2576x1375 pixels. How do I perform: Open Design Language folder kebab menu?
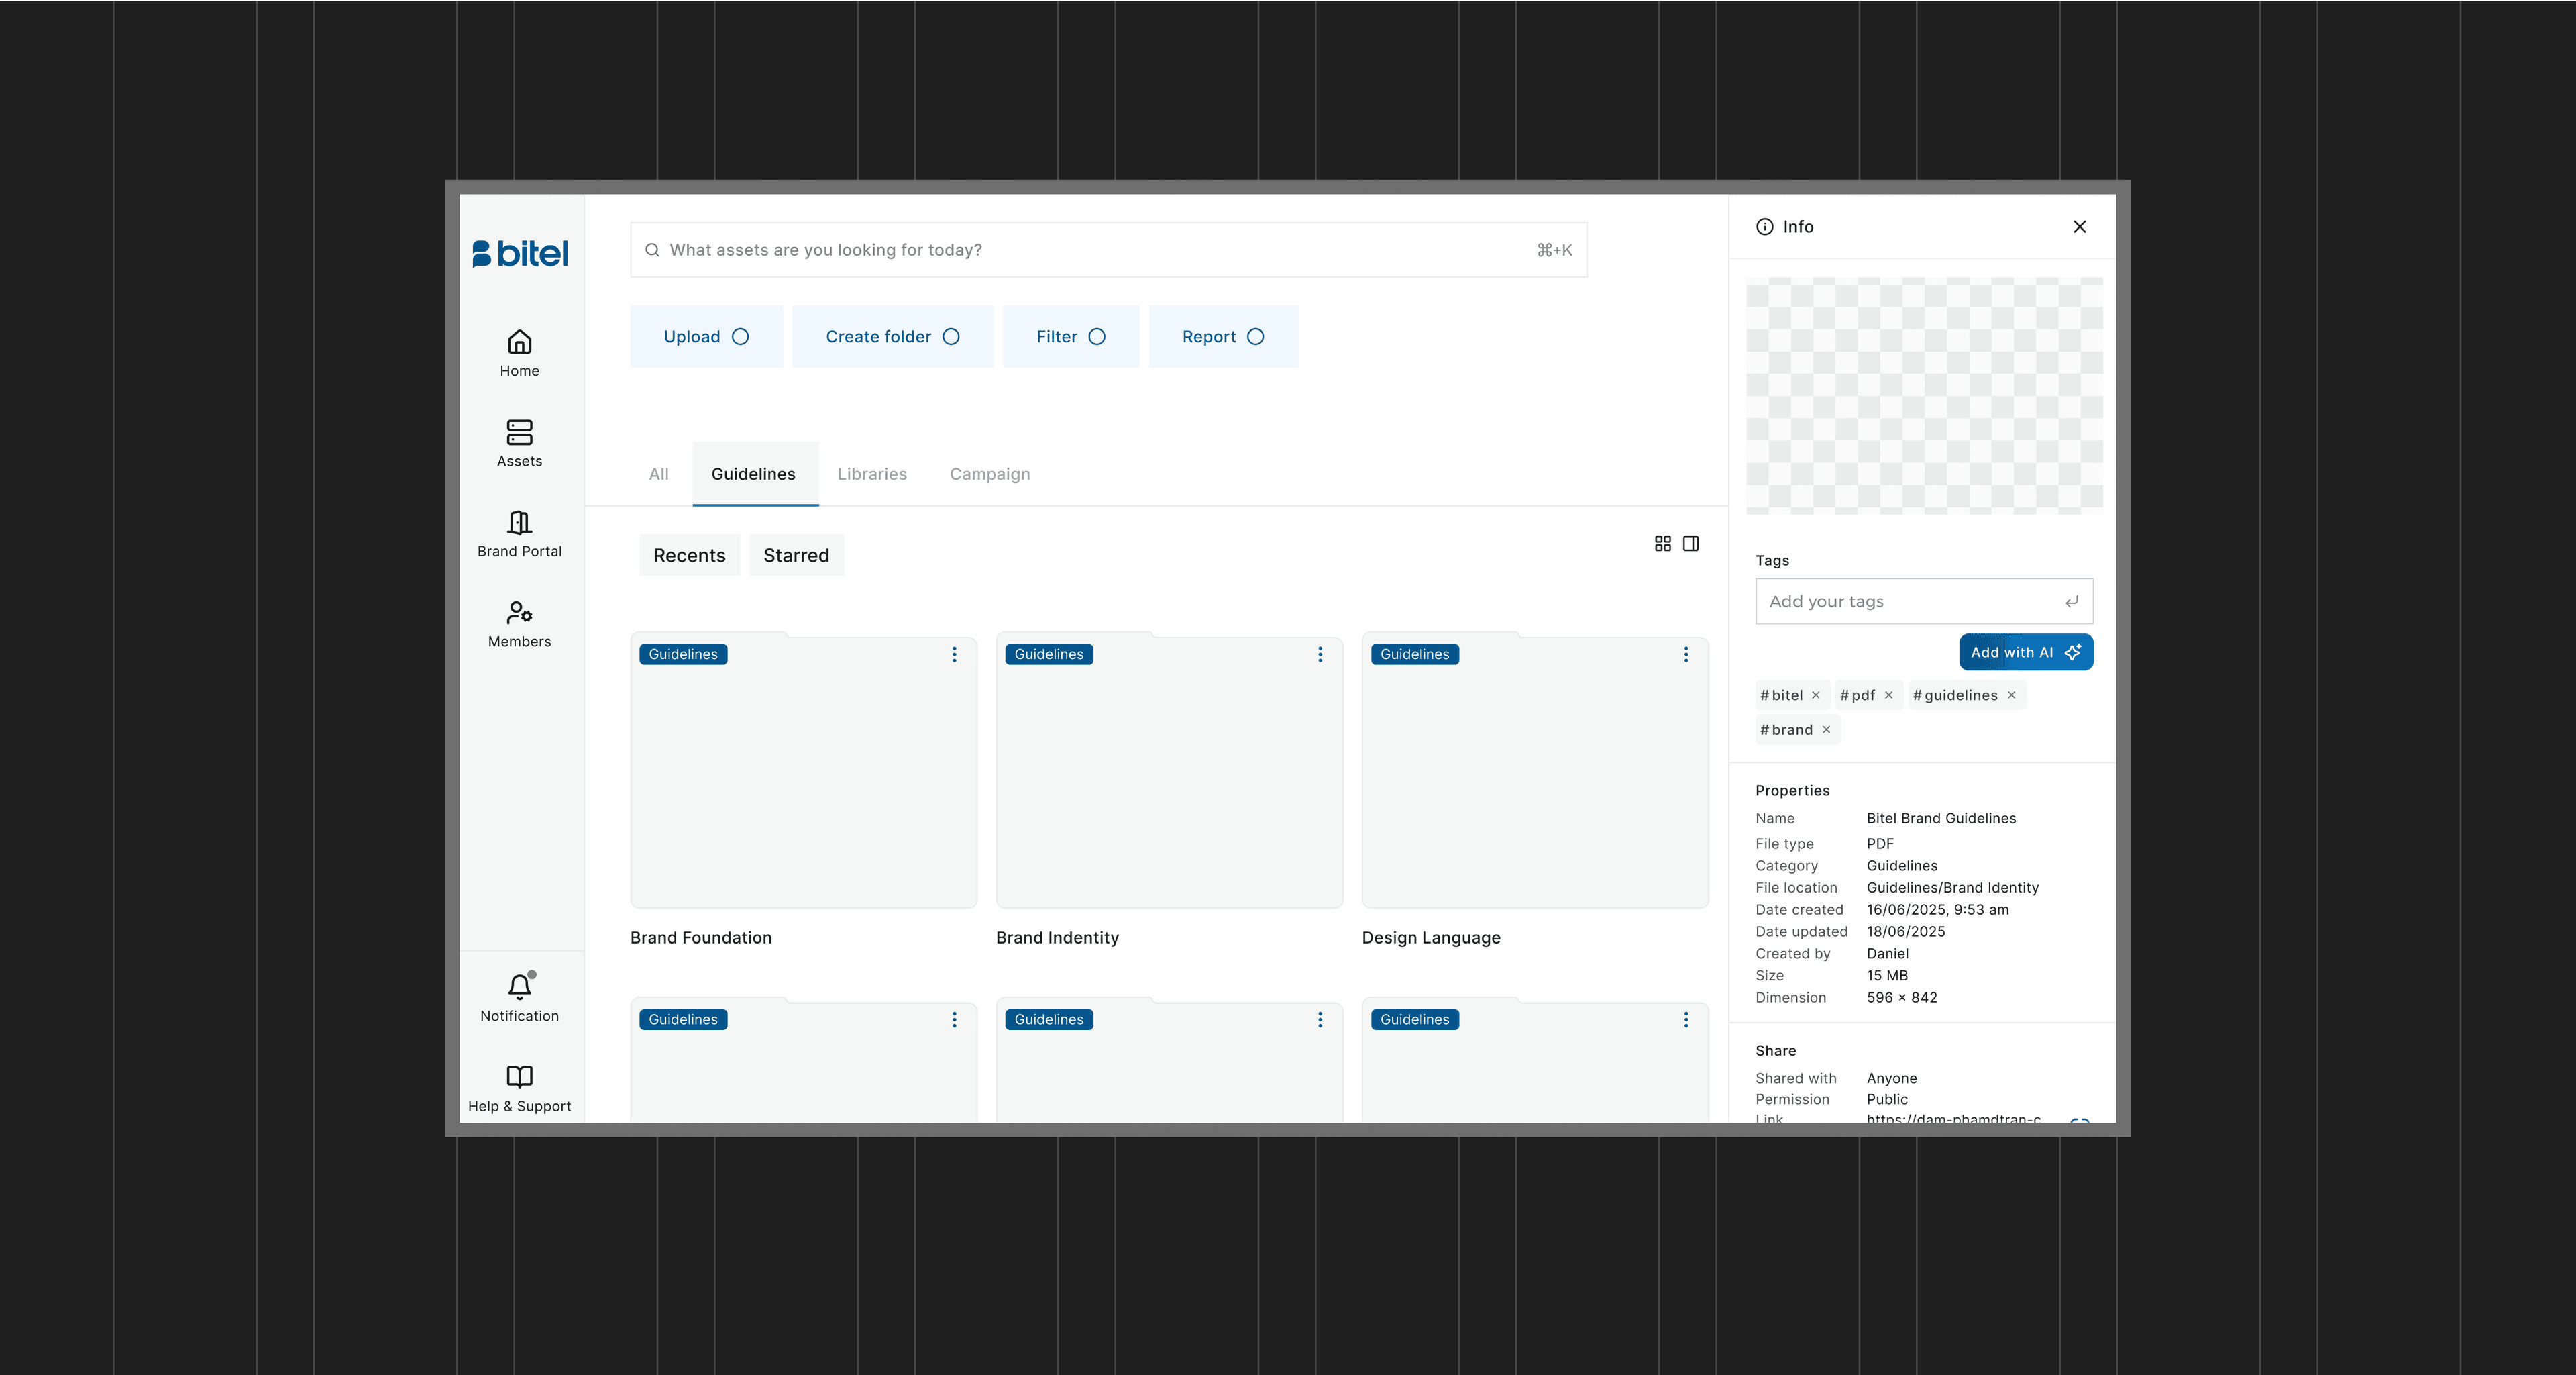click(1686, 654)
